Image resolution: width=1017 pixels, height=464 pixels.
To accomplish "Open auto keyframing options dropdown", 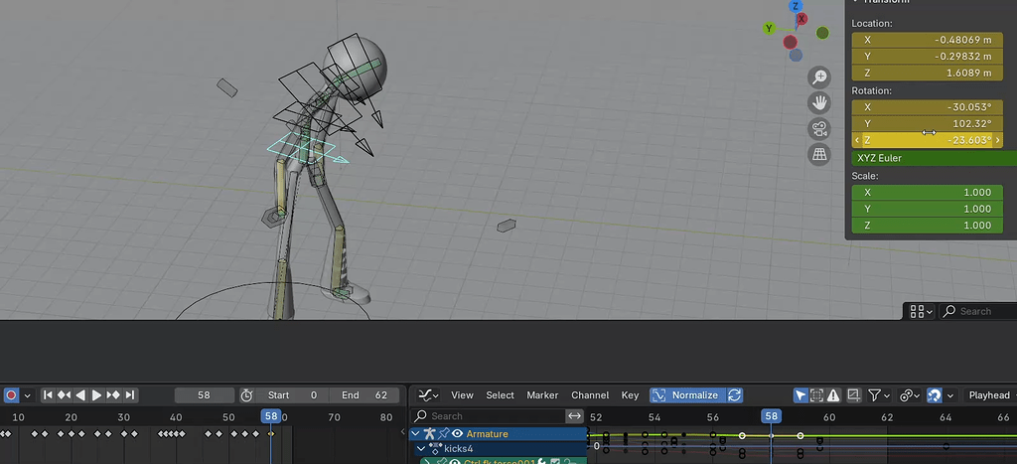I will [x=27, y=395].
